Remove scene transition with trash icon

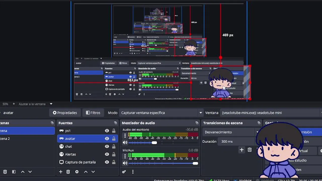[x=250, y=150]
